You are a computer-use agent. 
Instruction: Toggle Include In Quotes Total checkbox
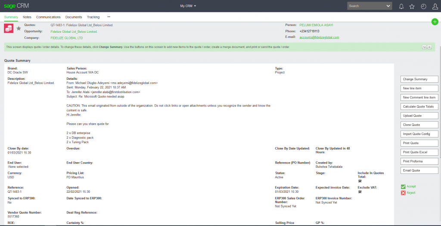(360, 181)
